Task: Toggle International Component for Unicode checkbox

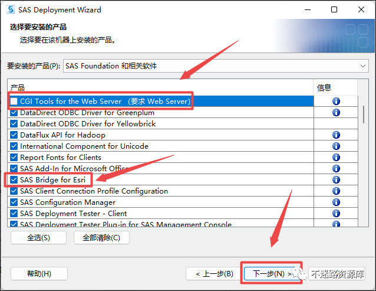Action: pos(14,146)
